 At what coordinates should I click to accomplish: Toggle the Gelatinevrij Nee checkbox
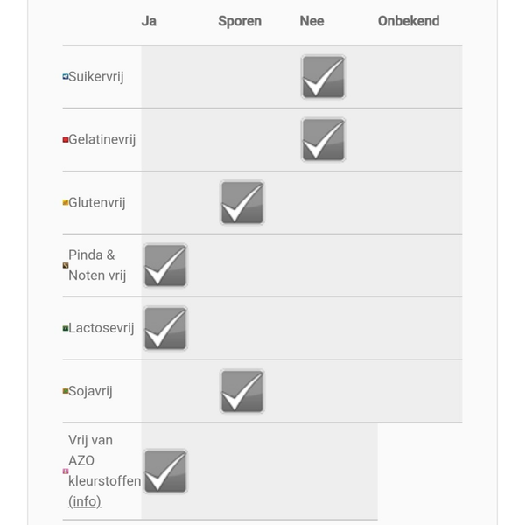[323, 140]
